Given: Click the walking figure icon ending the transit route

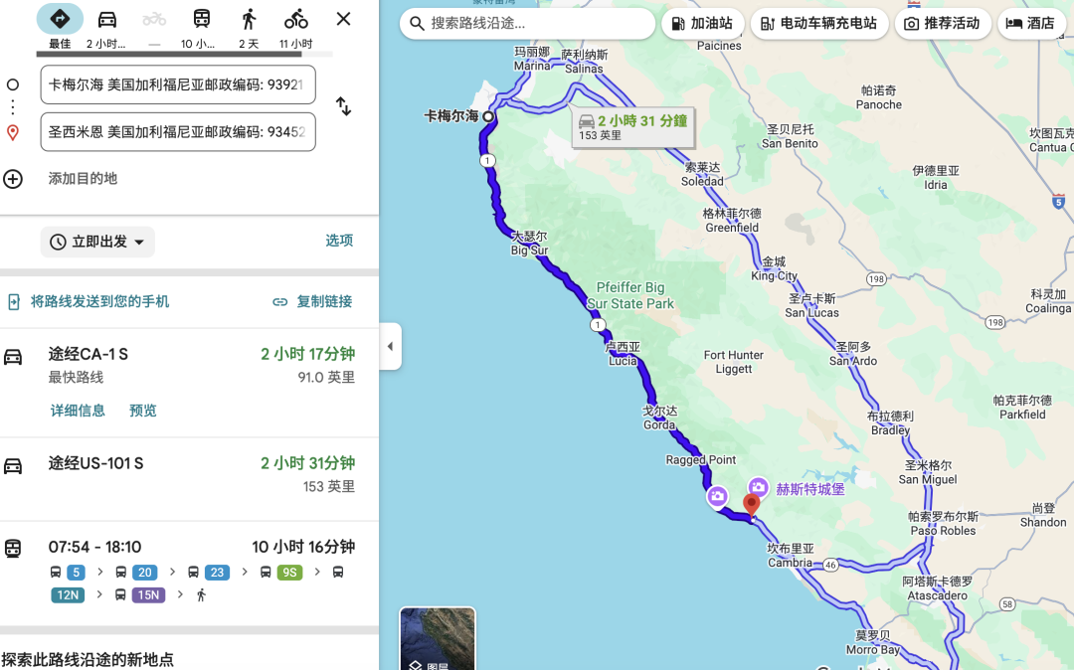Looking at the screenshot, I should pos(201,594).
